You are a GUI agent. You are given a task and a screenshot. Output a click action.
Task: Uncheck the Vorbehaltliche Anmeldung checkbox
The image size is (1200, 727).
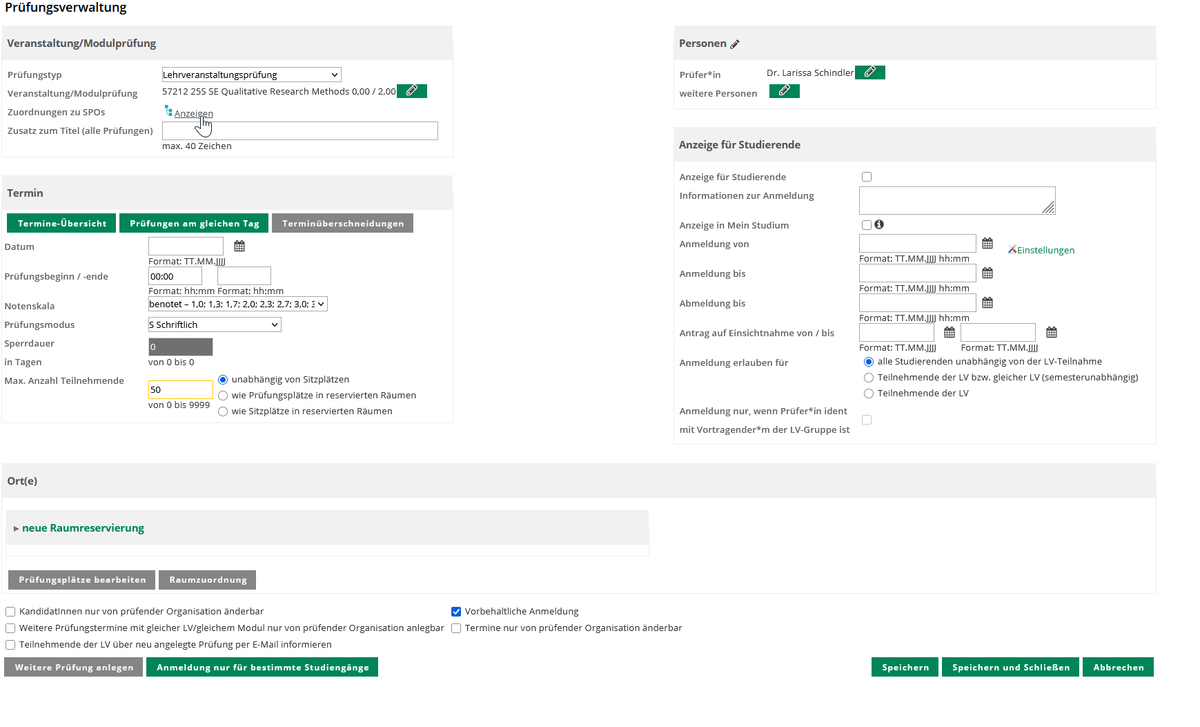pos(456,612)
